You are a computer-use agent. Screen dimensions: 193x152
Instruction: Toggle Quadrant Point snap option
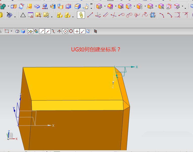point(71,31)
